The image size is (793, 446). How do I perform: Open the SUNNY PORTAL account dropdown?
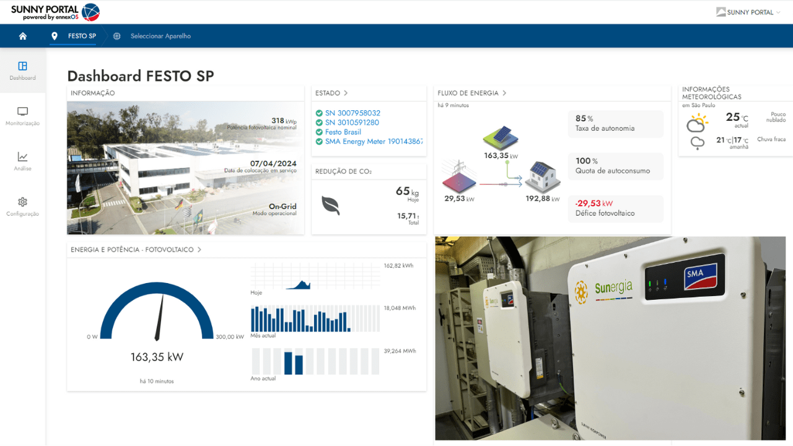[748, 12]
